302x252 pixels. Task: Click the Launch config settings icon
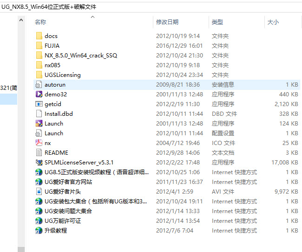point(39,133)
